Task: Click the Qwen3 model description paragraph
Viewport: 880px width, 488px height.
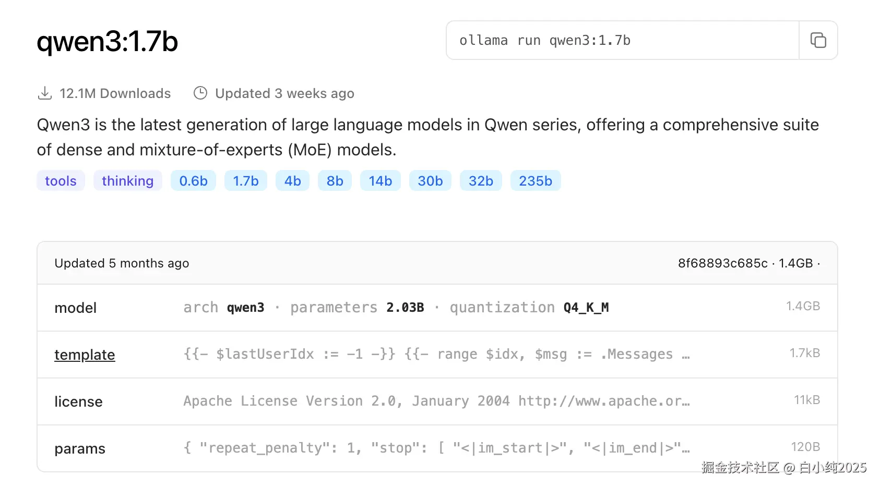Action: pyautogui.click(x=427, y=137)
